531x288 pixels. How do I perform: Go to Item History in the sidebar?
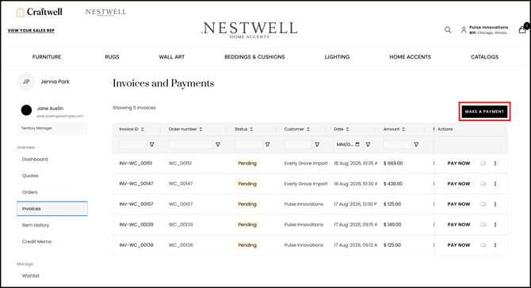(x=36, y=225)
